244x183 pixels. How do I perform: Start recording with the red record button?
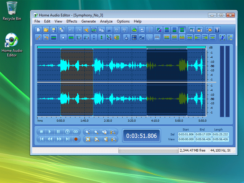point(76,139)
